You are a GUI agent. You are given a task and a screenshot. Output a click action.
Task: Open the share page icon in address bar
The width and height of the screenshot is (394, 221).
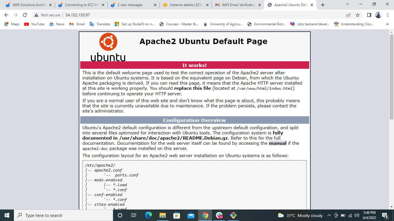(x=348, y=15)
